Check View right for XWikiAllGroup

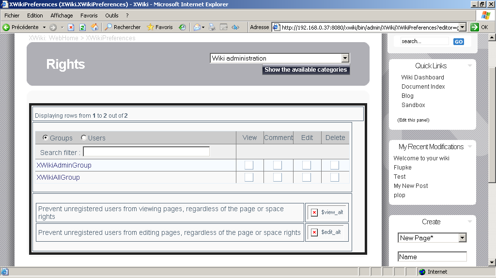coord(249,177)
